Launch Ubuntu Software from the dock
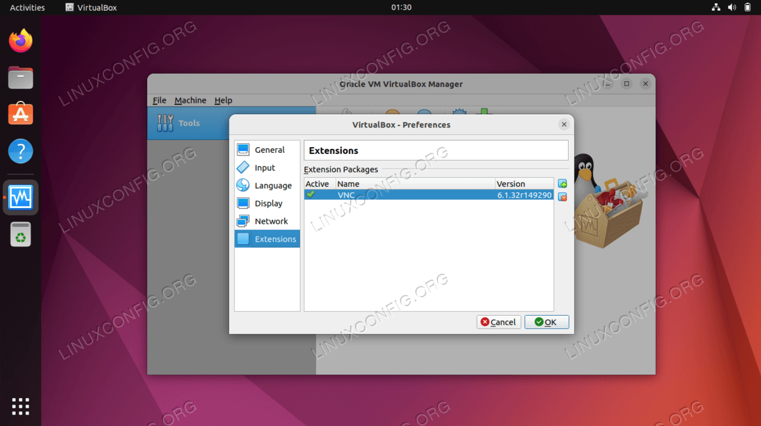The height and width of the screenshot is (426, 761). click(x=21, y=115)
